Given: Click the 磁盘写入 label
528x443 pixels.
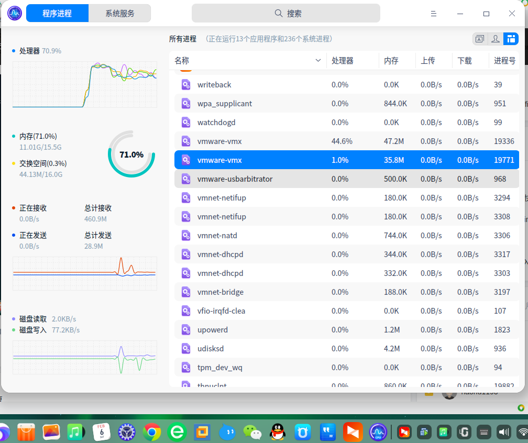Looking at the screenshot, I should [33, 330].
